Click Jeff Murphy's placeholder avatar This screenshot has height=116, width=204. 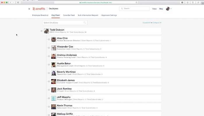53,98
